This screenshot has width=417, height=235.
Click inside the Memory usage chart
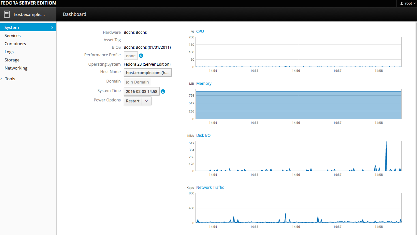coord(298,104)
